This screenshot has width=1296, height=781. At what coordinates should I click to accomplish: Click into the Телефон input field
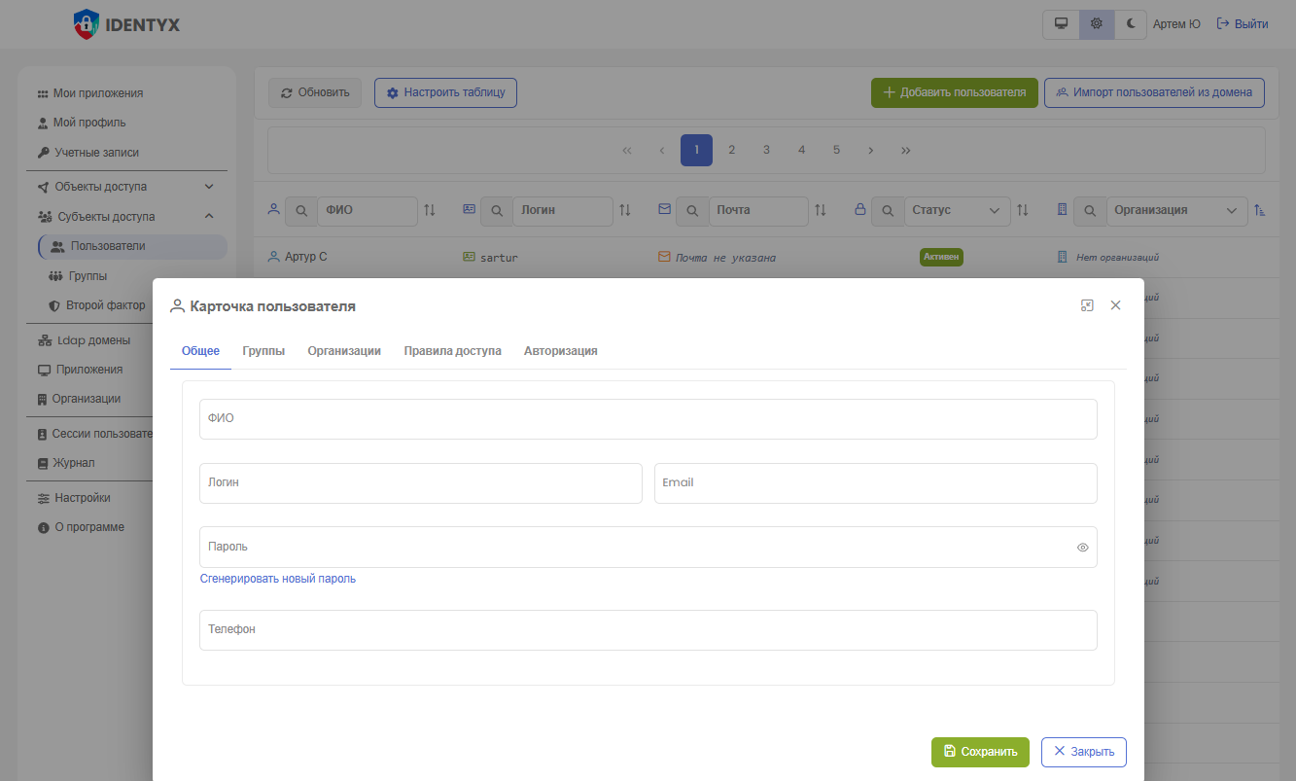click(648, 630)
